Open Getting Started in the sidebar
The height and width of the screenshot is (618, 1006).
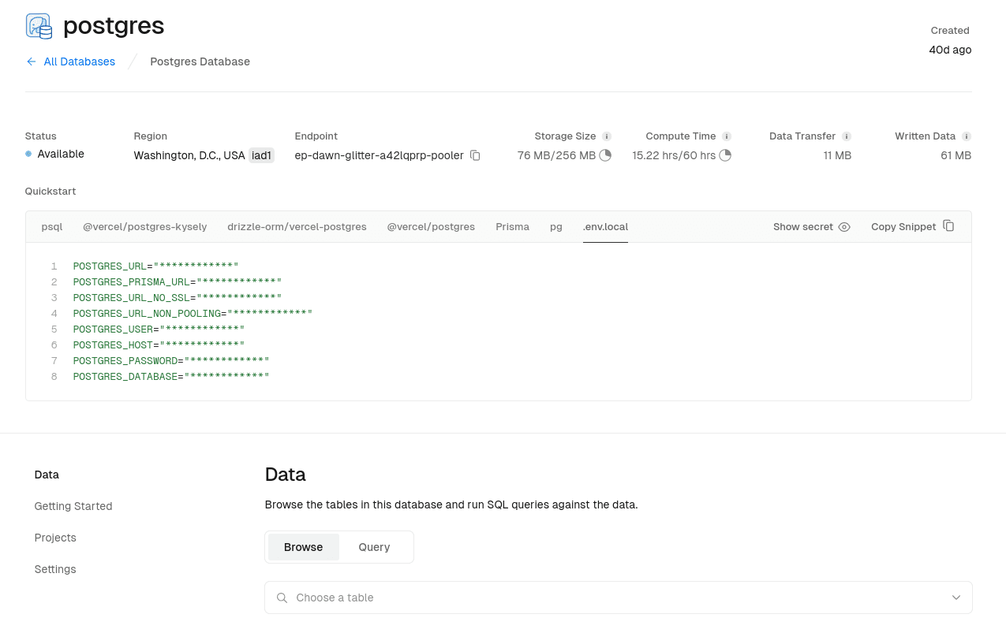[73, 506]
